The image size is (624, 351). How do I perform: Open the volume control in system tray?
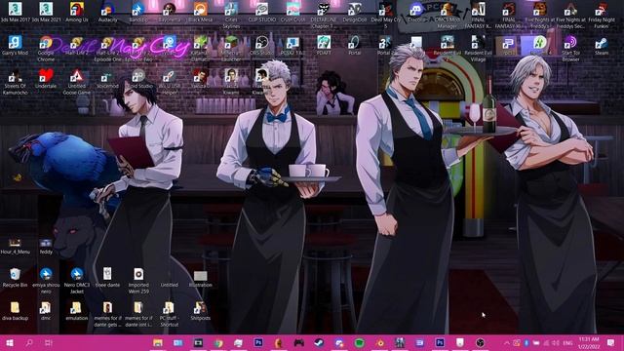[x=556, y=342]
